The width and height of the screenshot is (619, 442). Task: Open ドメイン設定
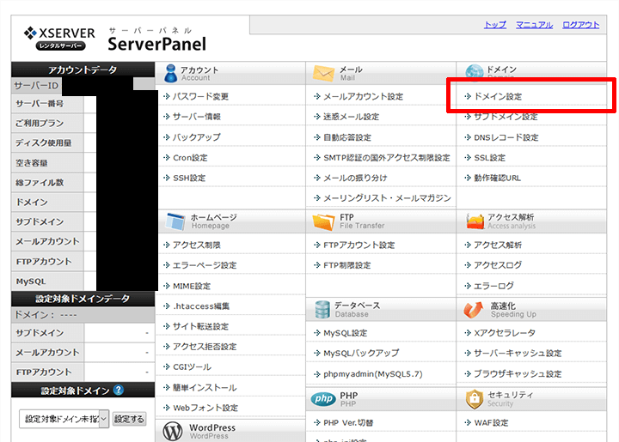[498, 96]
